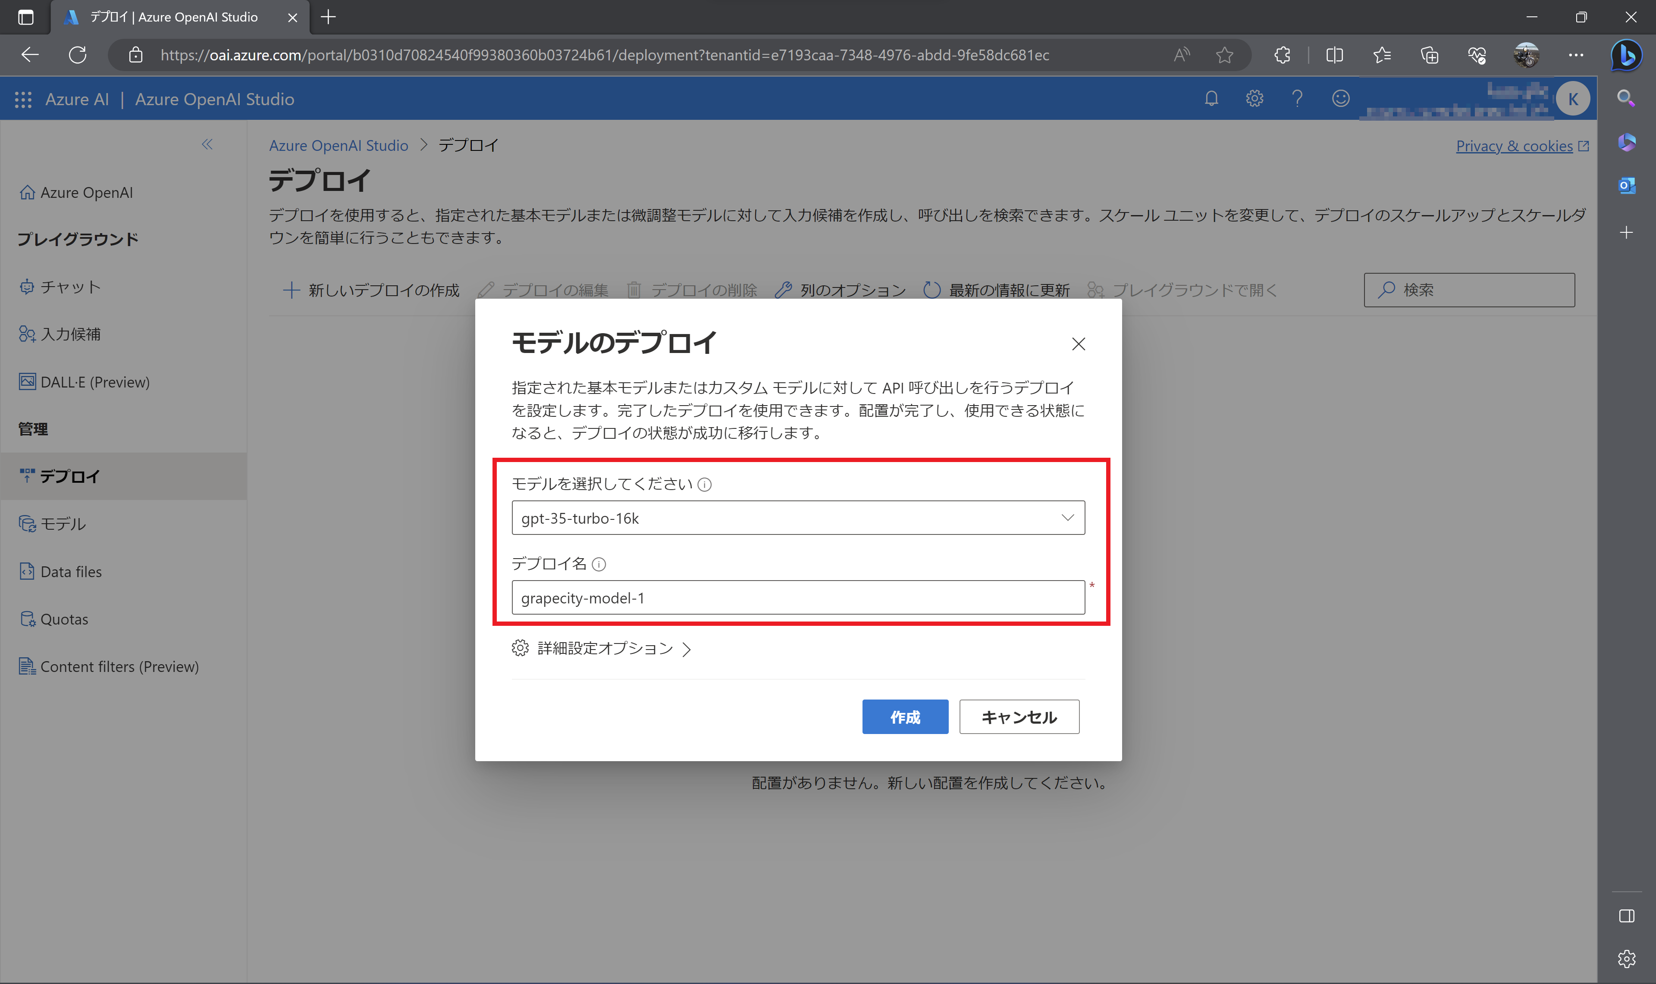
Task: Click 列のオプション toolbar button
Action: [840, 290]
